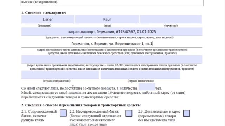225x126 pixels.
Task: Focus the empty temporary residence address field
Action: [x=112, y=59]
